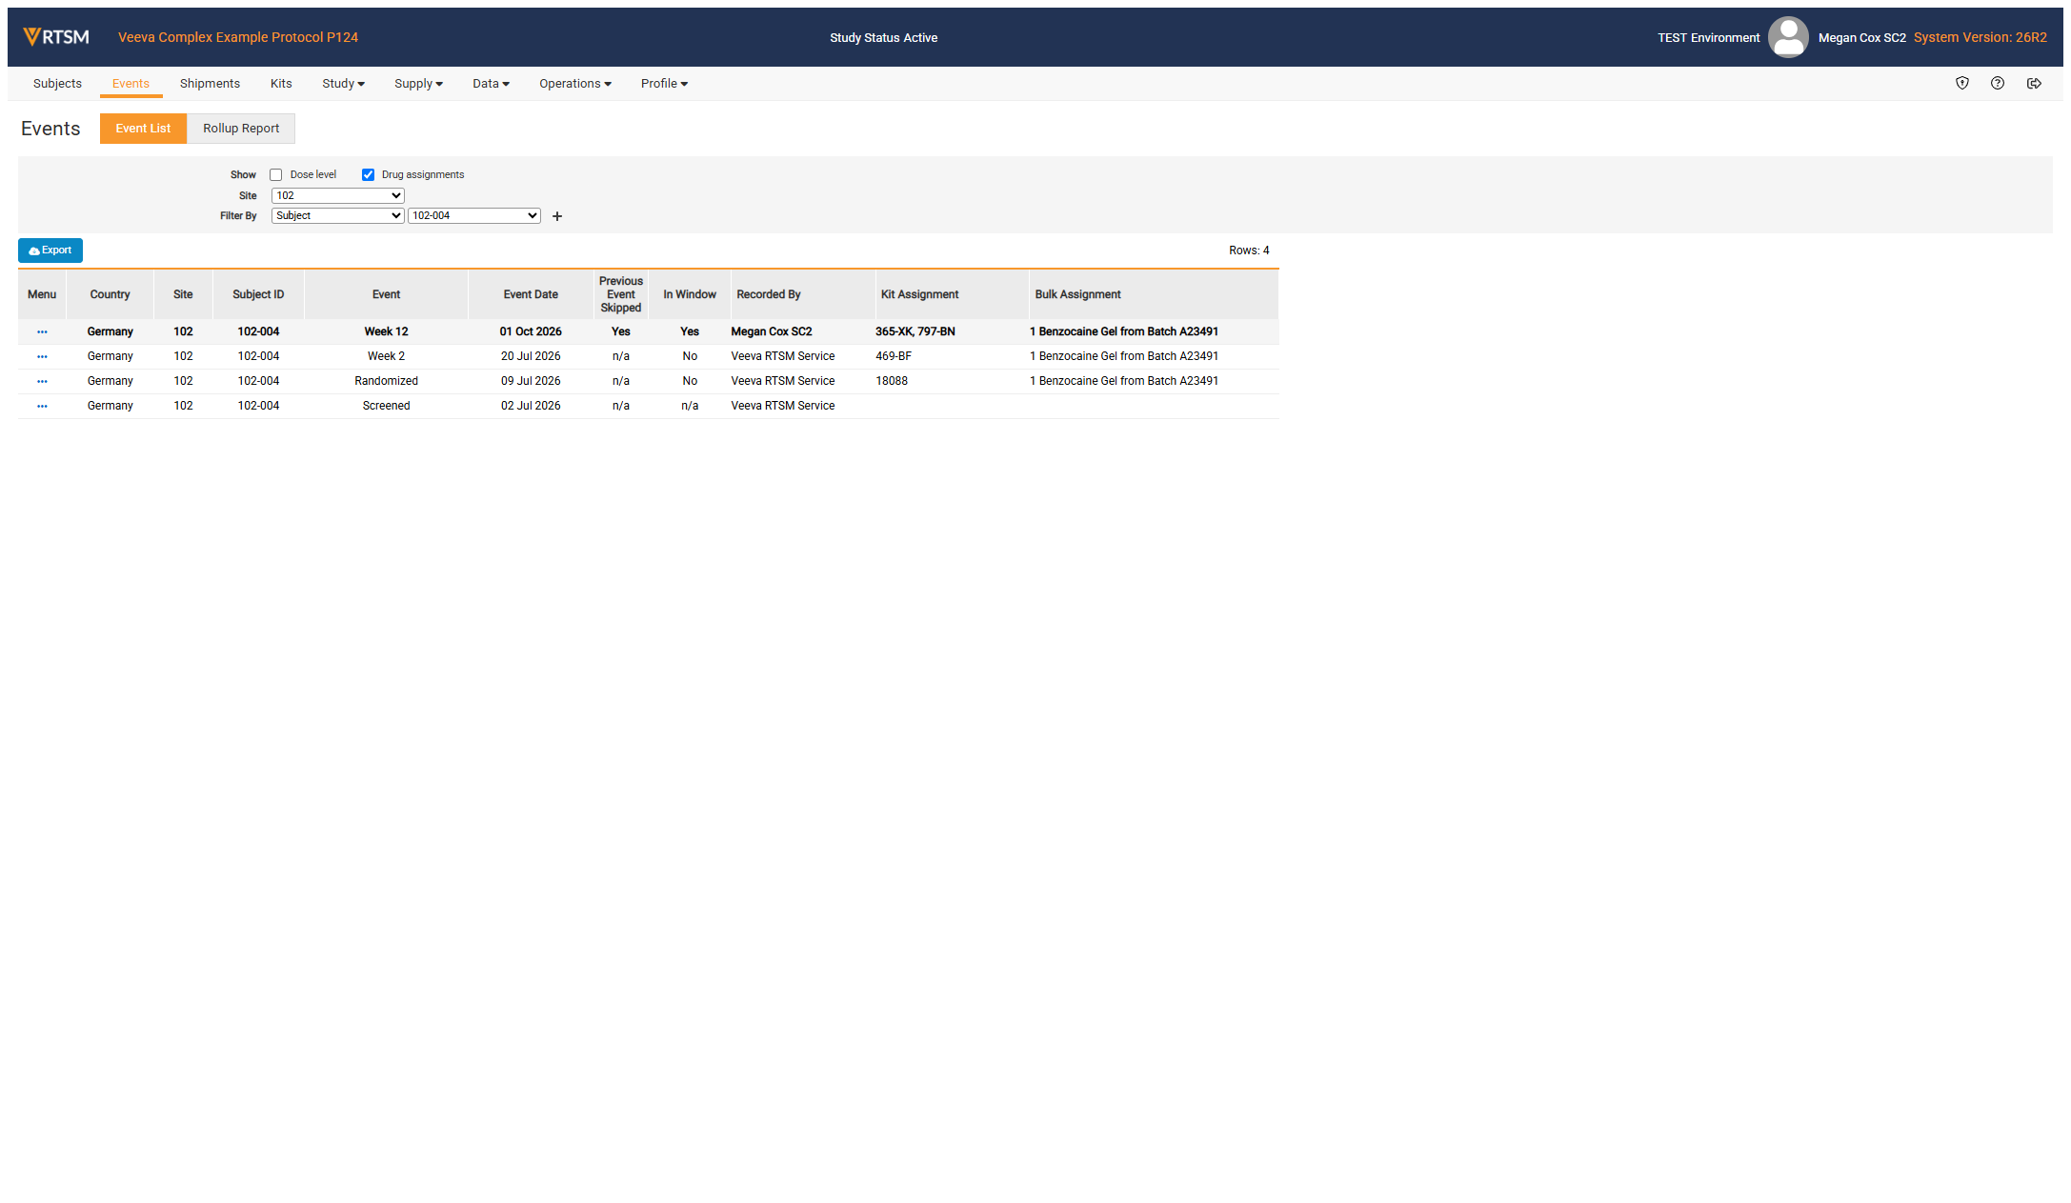The height and width of the screenshot is (1203, 2071).
Task: Open the Kits tab
Action: pos(281,84)
